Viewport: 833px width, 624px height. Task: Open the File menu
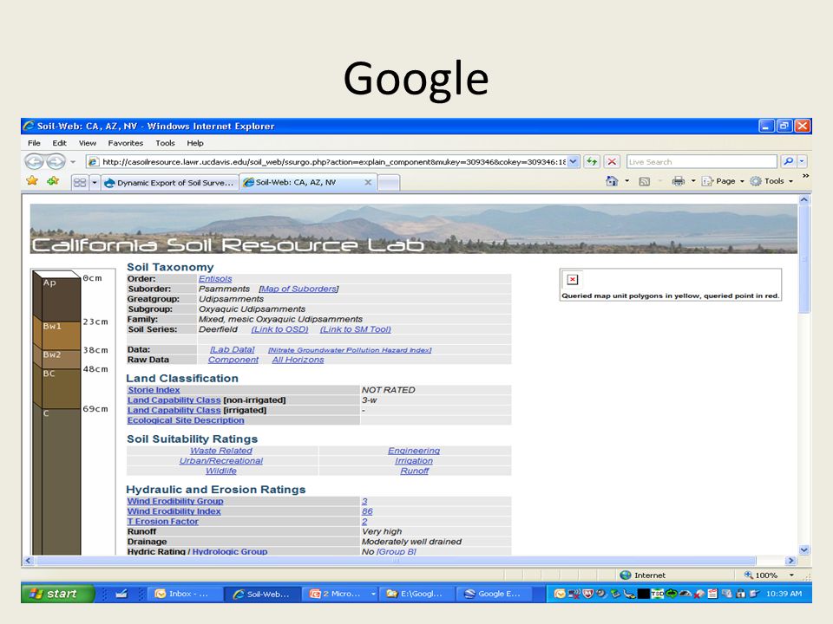coord(34,143)
